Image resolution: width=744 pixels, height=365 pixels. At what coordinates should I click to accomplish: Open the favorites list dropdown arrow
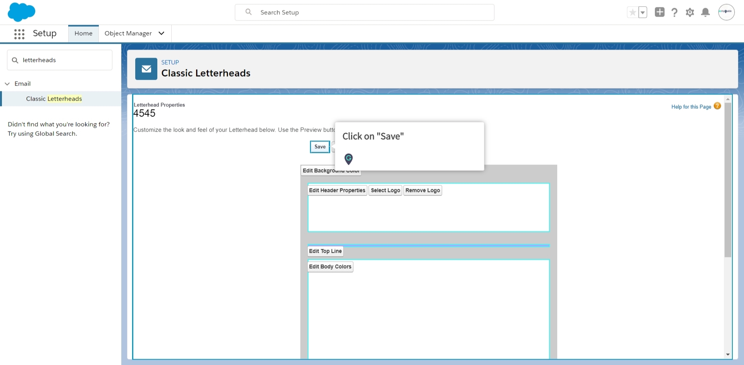point(643,12)
